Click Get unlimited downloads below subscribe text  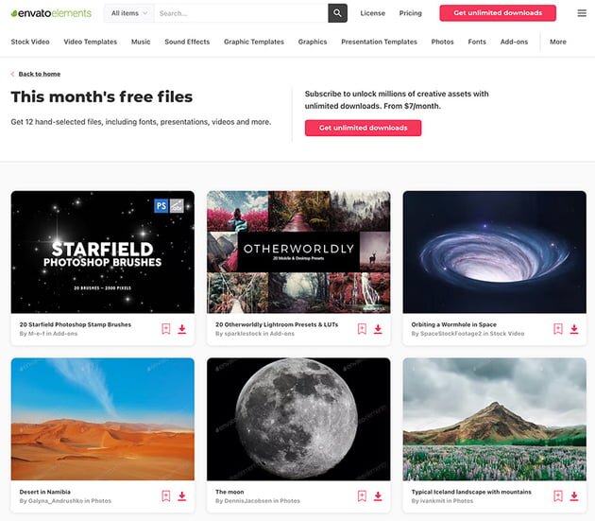coord(363,128)
